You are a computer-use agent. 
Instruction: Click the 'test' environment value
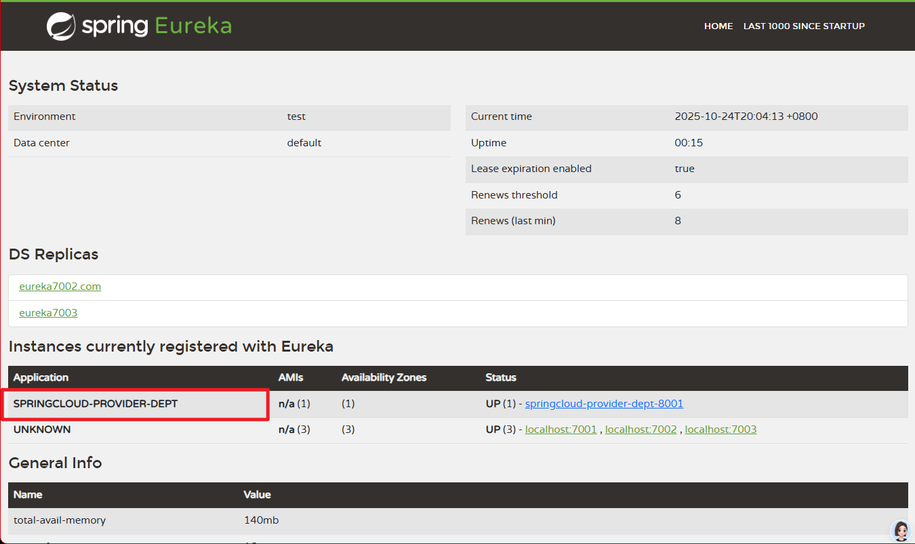click(x=296, y=117)
